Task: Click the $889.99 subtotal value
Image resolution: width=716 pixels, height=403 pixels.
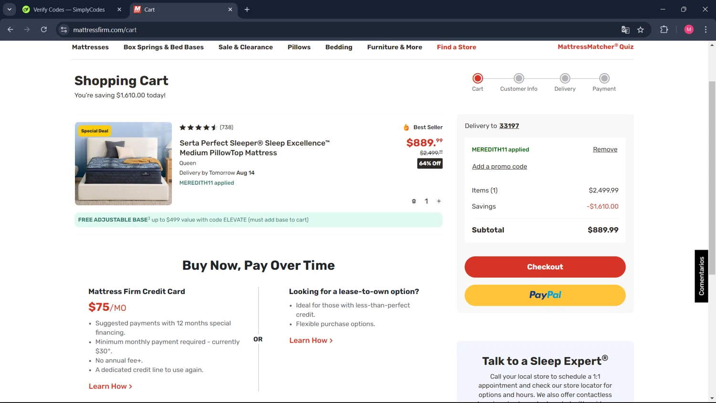Action: (603, 230)
